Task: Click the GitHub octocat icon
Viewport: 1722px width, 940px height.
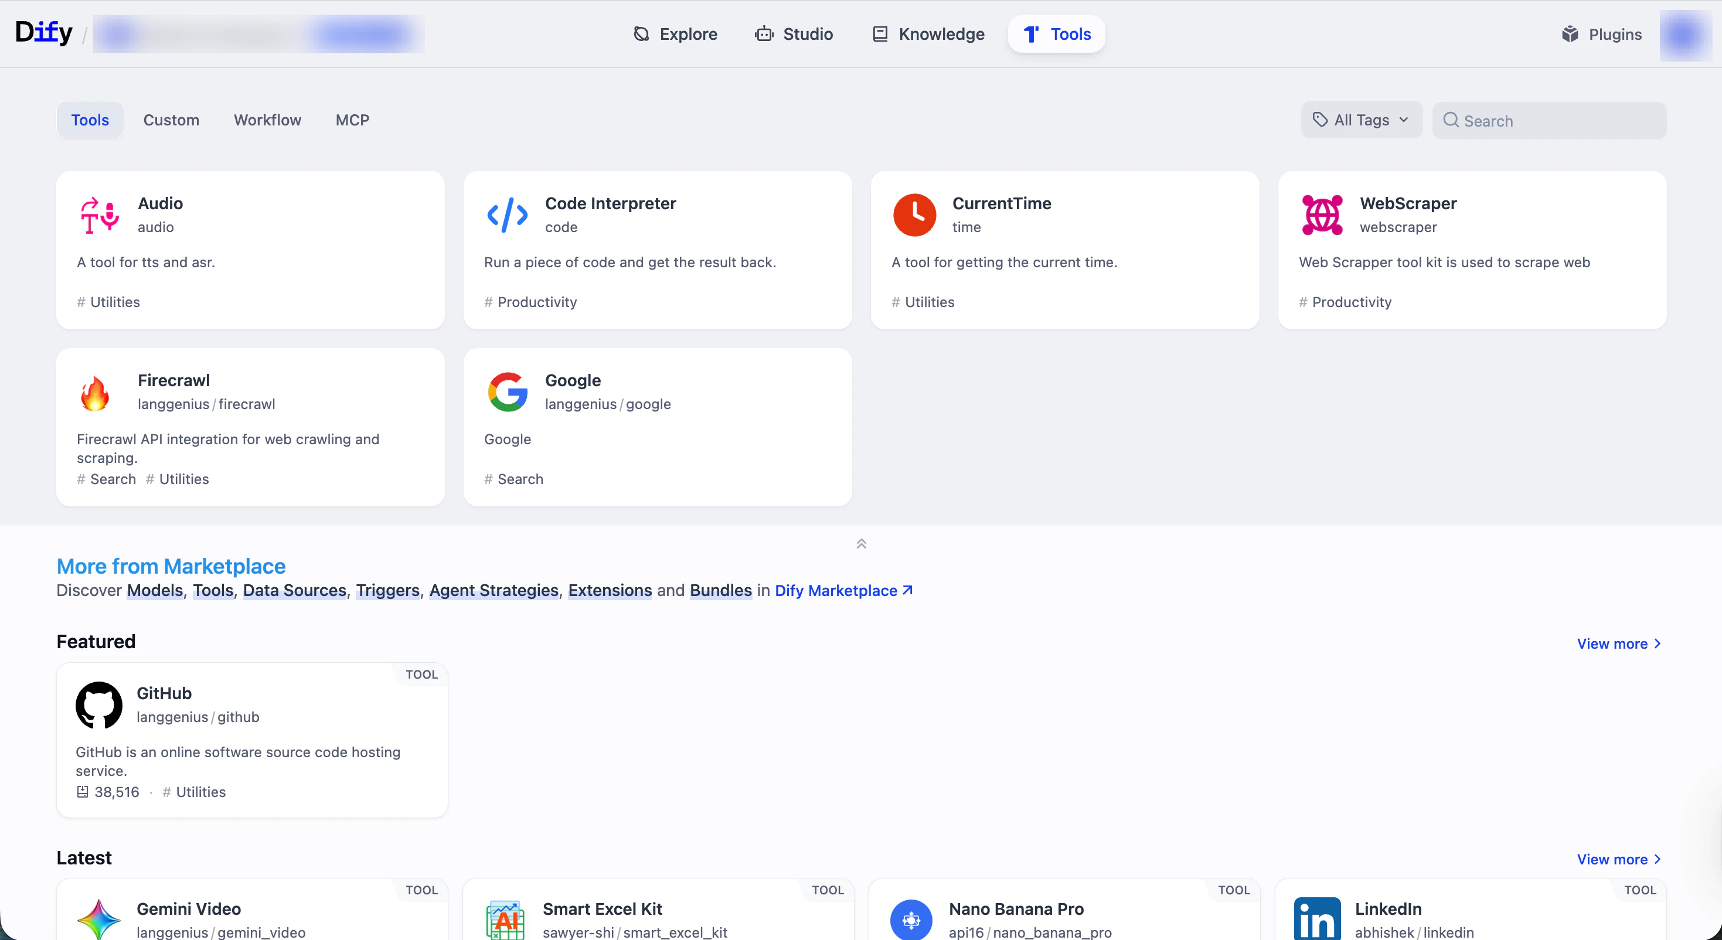Action: click(x=99, y=704)
